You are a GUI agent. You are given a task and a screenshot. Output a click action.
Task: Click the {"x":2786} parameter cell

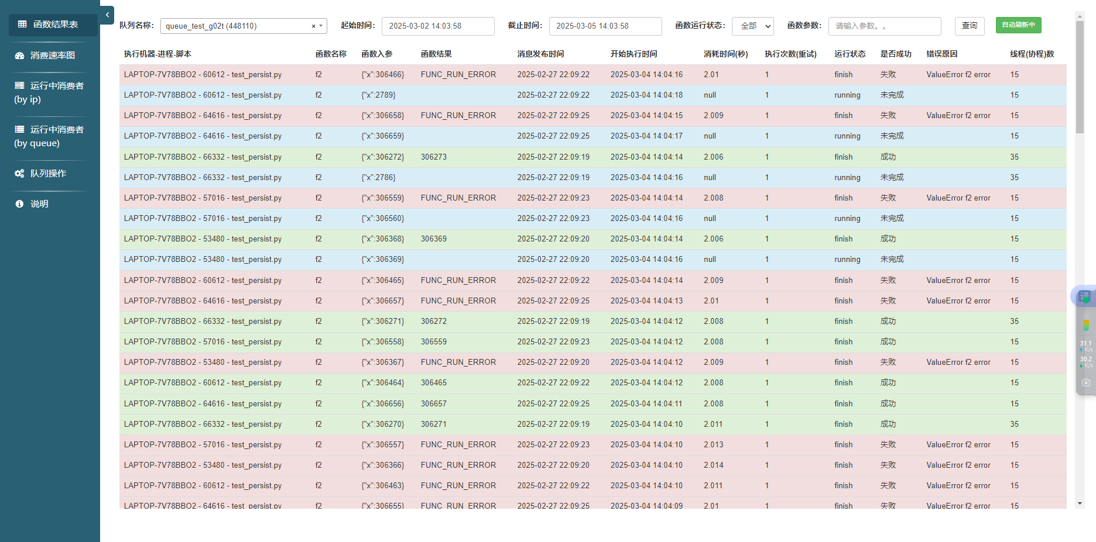click(379, 178)
